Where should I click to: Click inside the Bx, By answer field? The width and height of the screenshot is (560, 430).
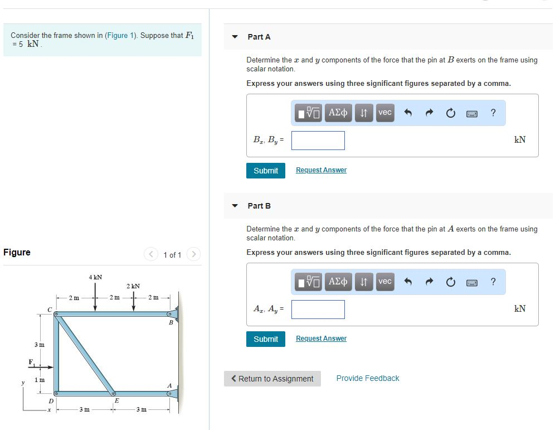(318, 140)
